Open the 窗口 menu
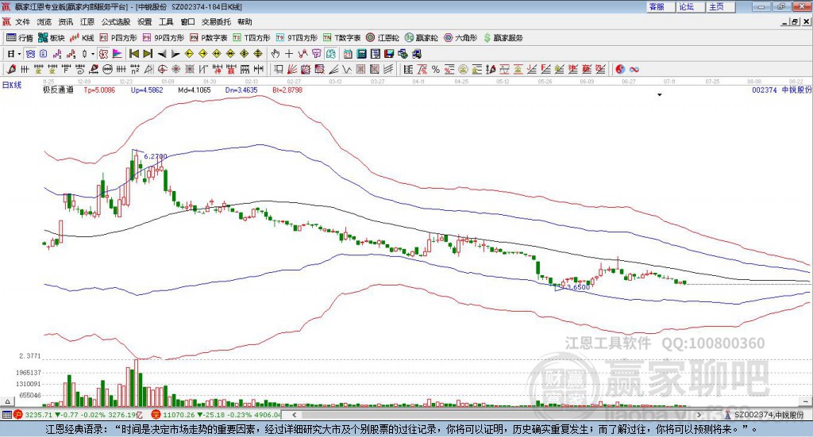Image resolution: width=813 pixels, height=437 pixels. (187, 21)
